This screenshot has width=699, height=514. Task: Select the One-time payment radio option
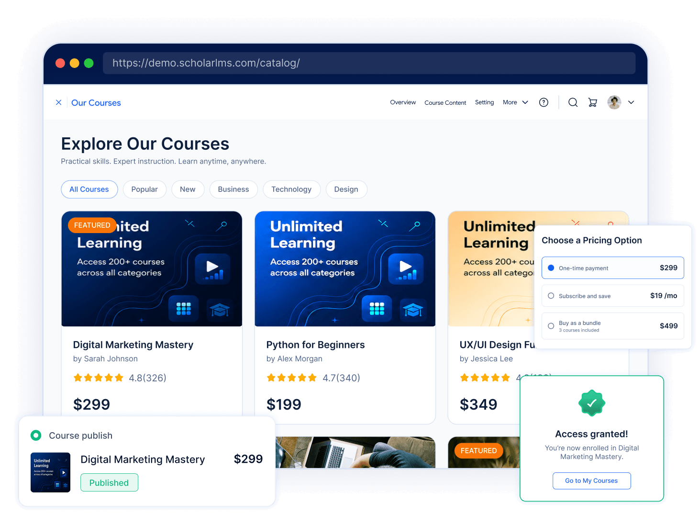coord(551,268)
